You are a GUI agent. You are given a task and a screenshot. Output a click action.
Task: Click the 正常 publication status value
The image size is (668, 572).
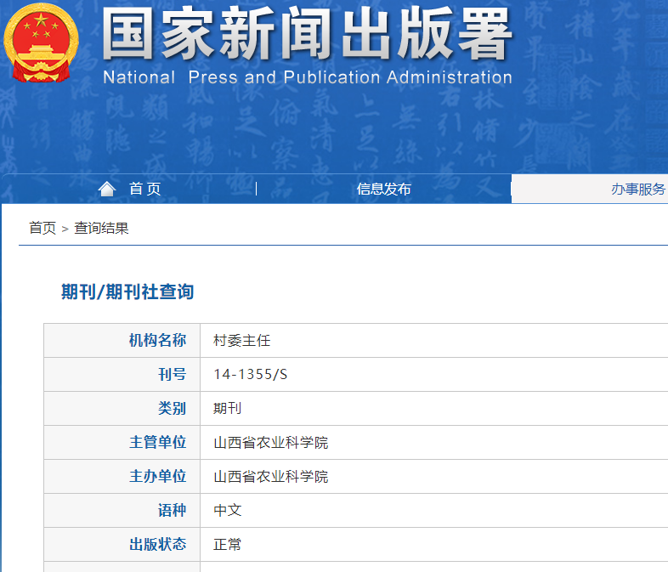point(227,544)
